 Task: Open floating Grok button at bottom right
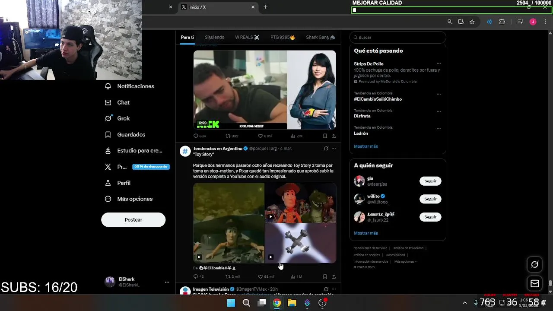(535, 264)
